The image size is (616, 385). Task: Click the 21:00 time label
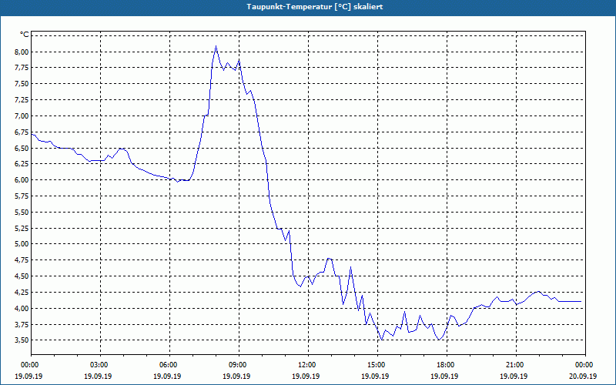pyautogui.click(x=516, y=365)
